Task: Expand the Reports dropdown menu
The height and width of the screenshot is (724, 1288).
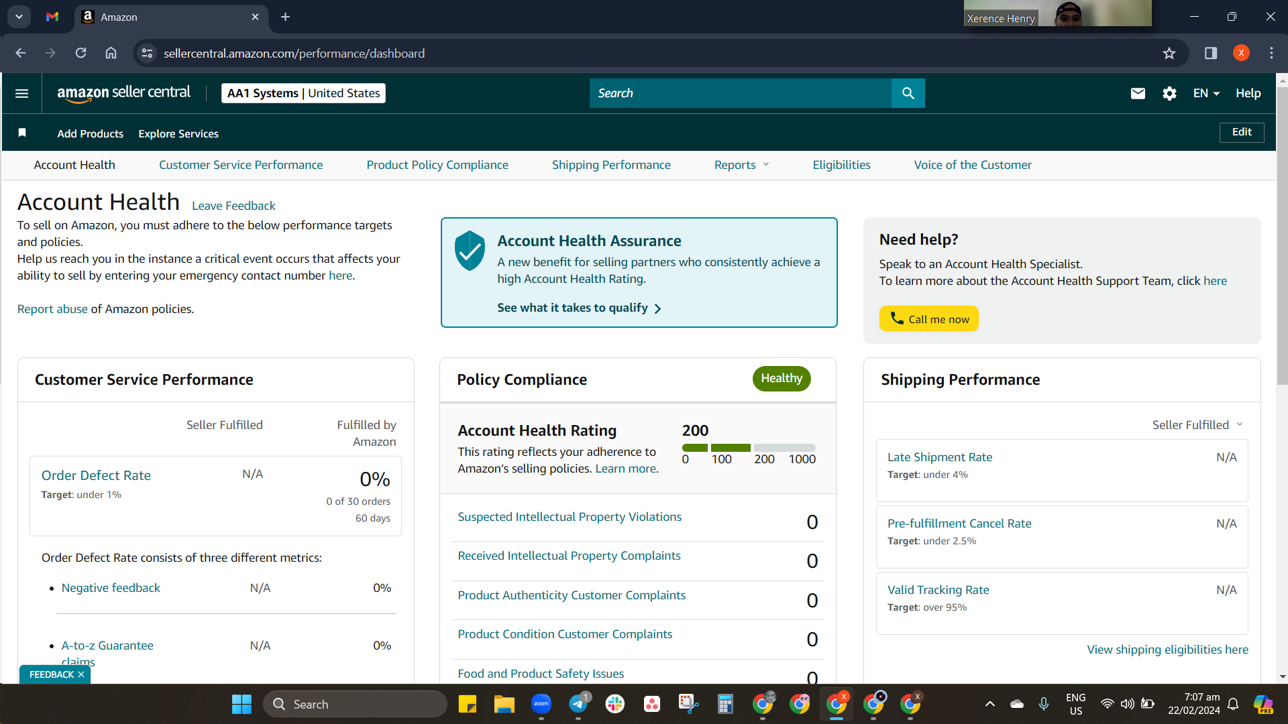Action: (x=741, y=165)
